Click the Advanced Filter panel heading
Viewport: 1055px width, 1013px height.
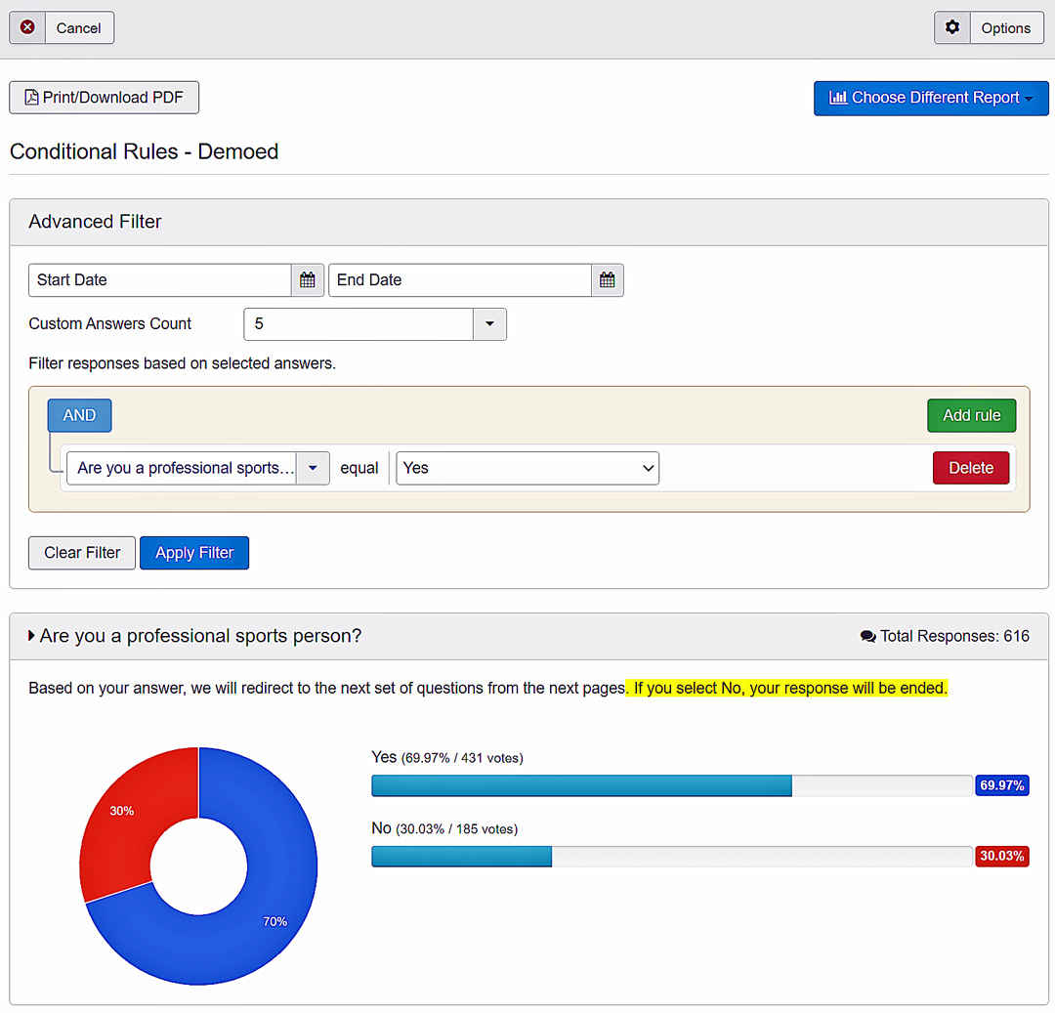[95, 222]
